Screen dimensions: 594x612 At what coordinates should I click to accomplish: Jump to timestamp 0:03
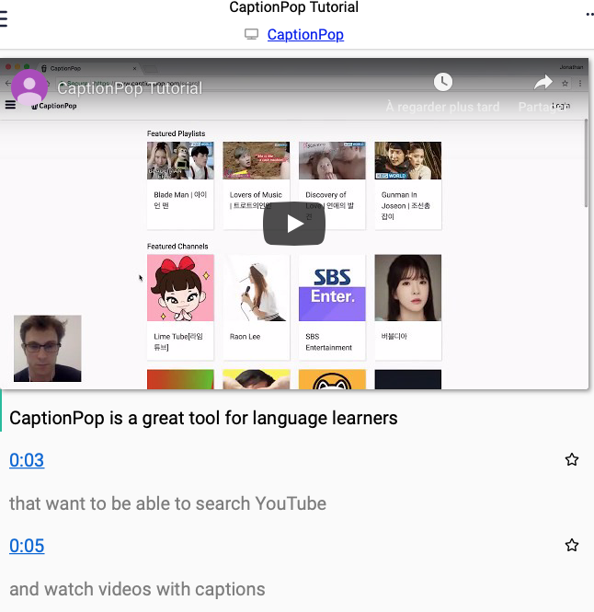[27, 460]
